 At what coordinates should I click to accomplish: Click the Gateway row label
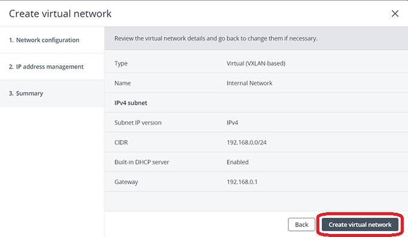coord(126,182)
